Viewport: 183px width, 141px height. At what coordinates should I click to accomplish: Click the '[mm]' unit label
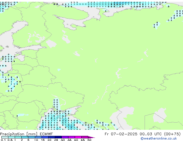point(32,134)
